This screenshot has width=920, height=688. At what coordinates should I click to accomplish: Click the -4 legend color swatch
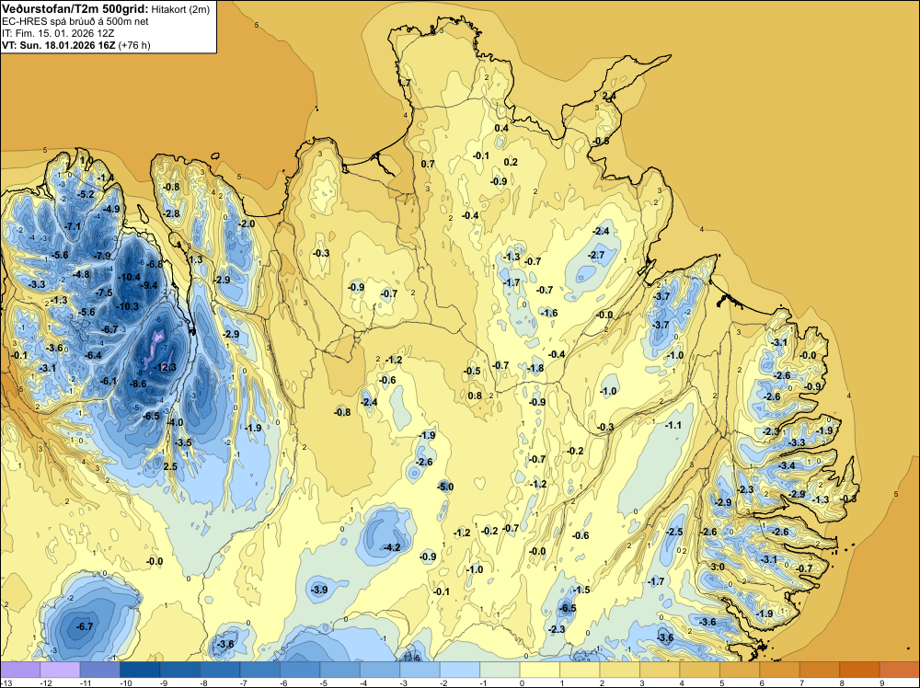tap(380, 670)
